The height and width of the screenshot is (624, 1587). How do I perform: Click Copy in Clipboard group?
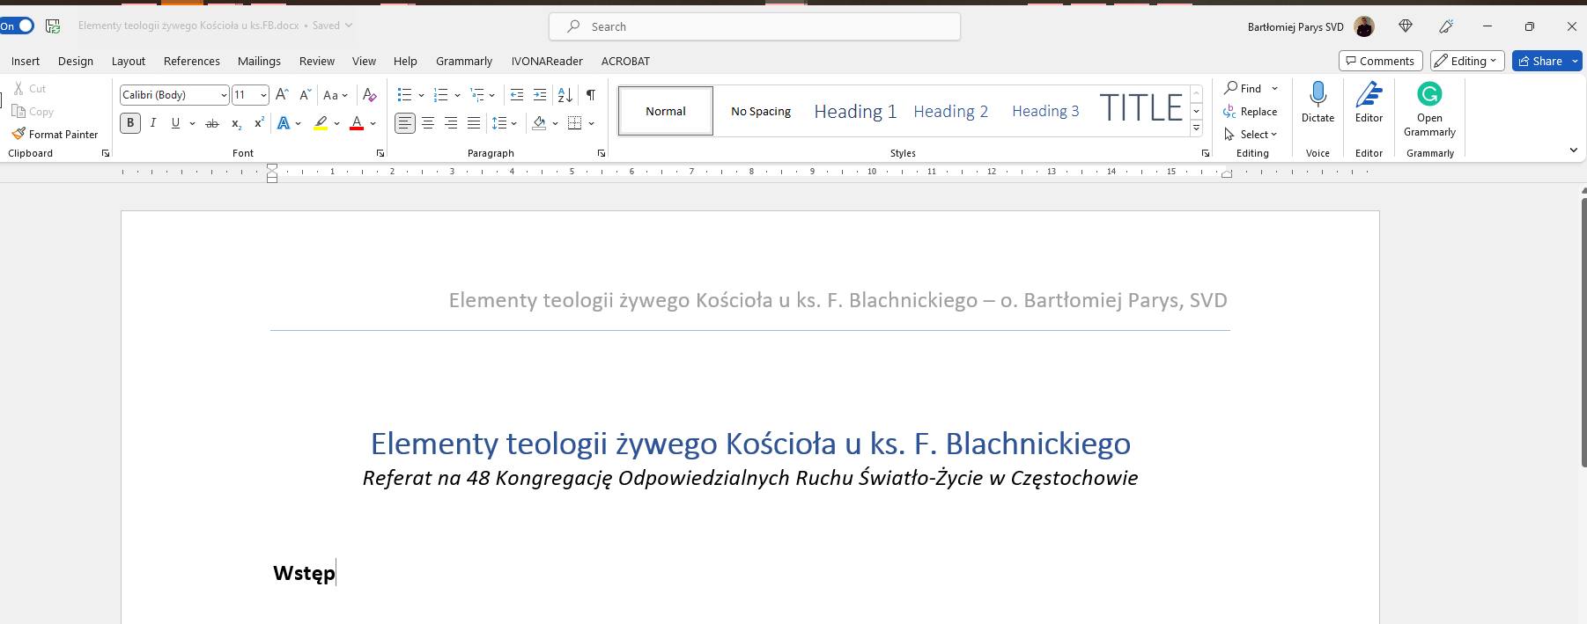pos(33,111)
